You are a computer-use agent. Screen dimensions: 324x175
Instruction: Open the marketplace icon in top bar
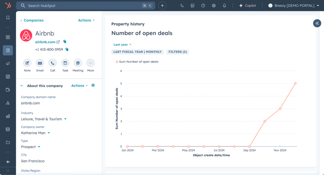click(193, 6)
